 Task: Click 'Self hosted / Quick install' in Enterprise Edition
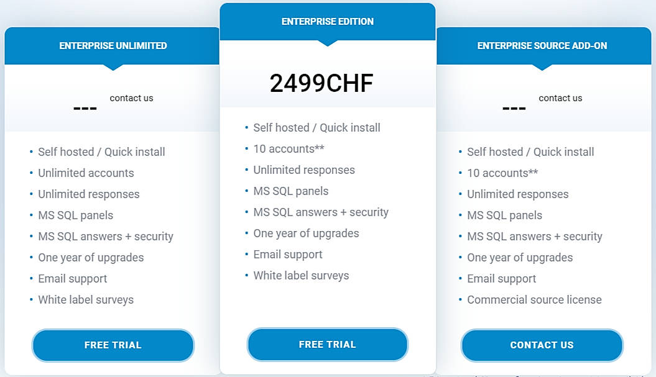point(316,128)
